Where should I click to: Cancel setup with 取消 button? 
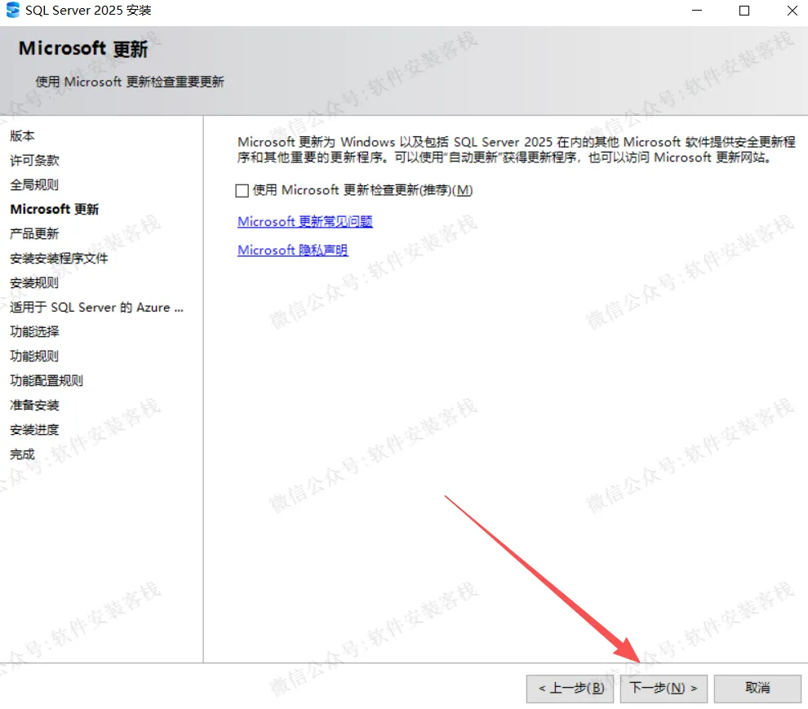point(757,689)
